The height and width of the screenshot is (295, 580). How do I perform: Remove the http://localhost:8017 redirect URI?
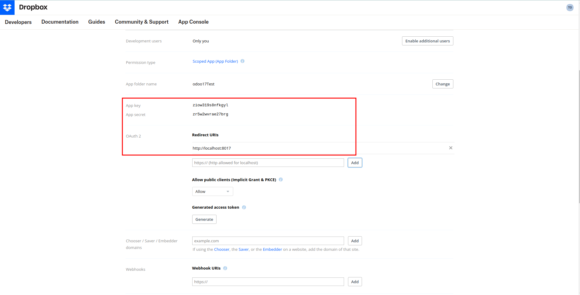451,148
